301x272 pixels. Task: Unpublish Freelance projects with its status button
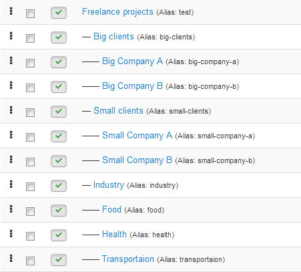pyautogui.click(x=59, y=13)
